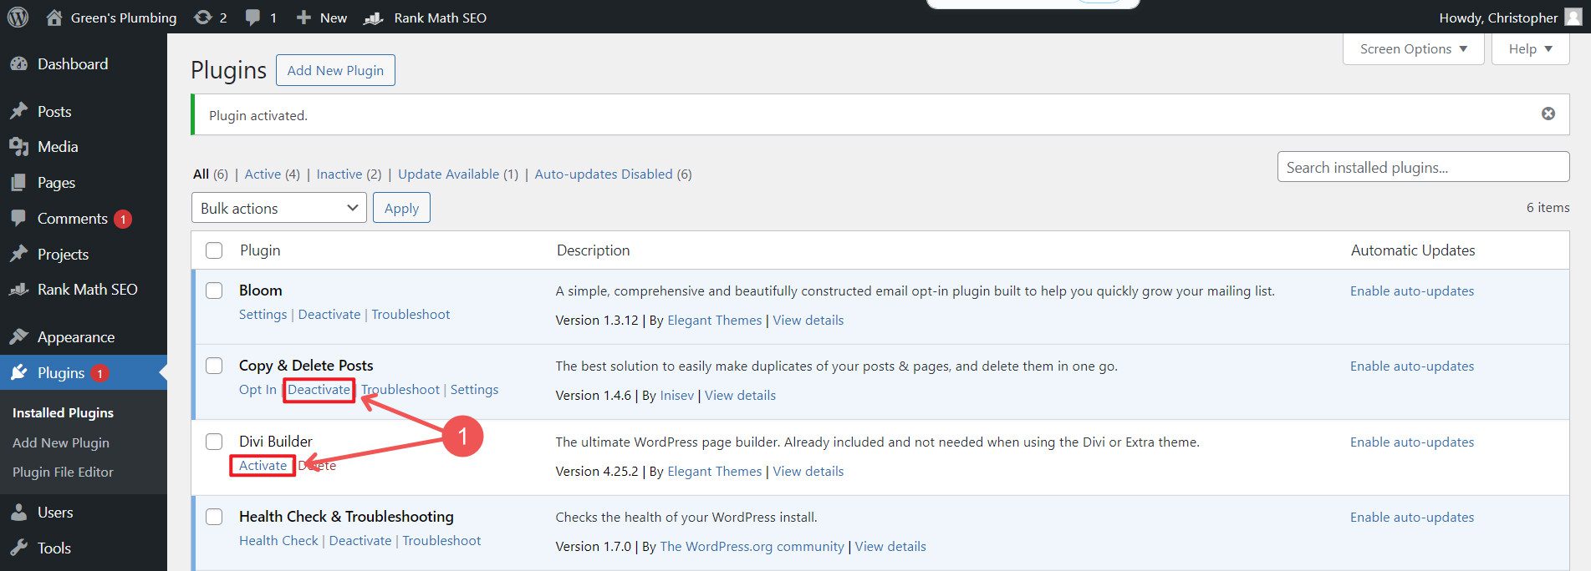
Task: Click Troubleshoot under Bloom
Action: [410, 315]
